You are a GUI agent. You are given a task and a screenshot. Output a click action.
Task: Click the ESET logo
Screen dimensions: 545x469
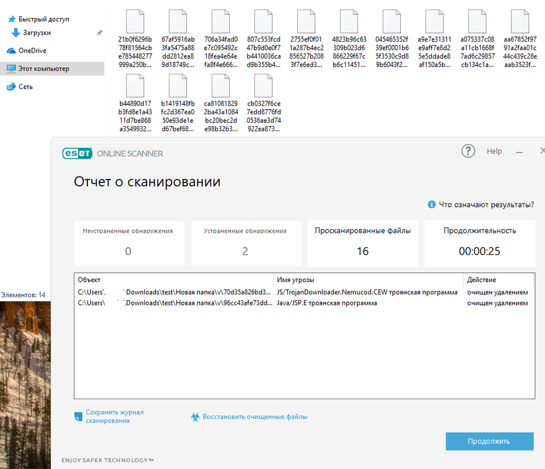click(77, 154)
